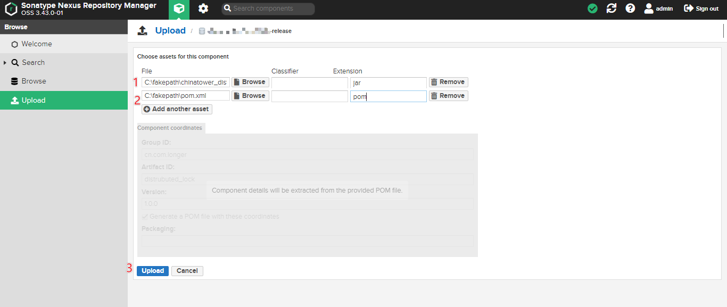The width and height of the screenshot is (727, 307).
Task: Click the Sign out button
Action: pyautogui.click(x=701, y=9)
